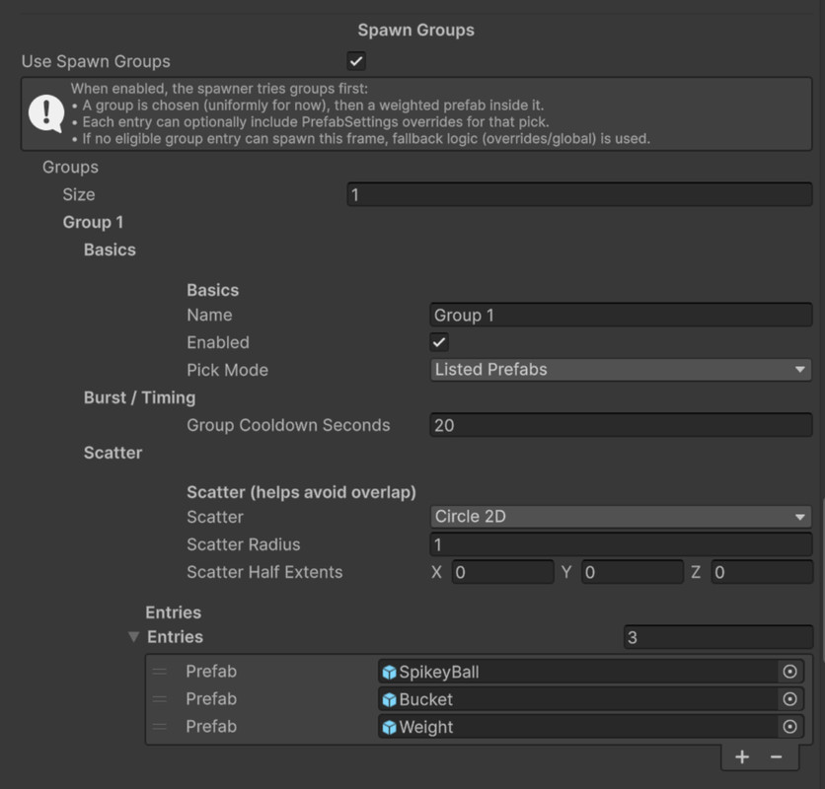This screenshot has height=789, width=825.
Task: Click the drag handle of Weight row
Action: click(x=160, y=727)
